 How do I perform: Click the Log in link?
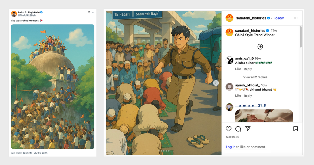coord(231,147)
